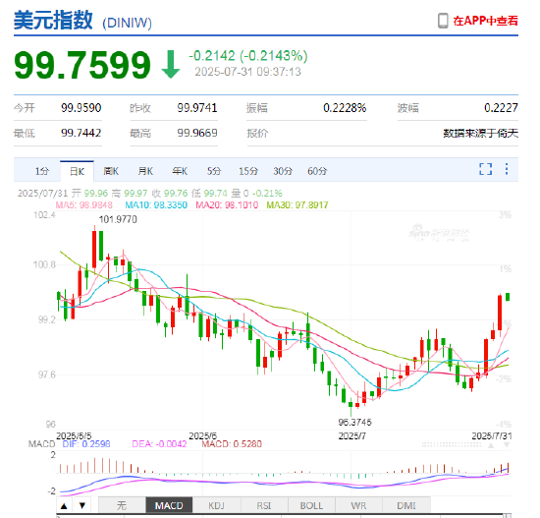Click the green down-arrow price icon
Image resolution: width=540 pixels, height=518 pixels.
pyautogui.click(x=171, y=65)
